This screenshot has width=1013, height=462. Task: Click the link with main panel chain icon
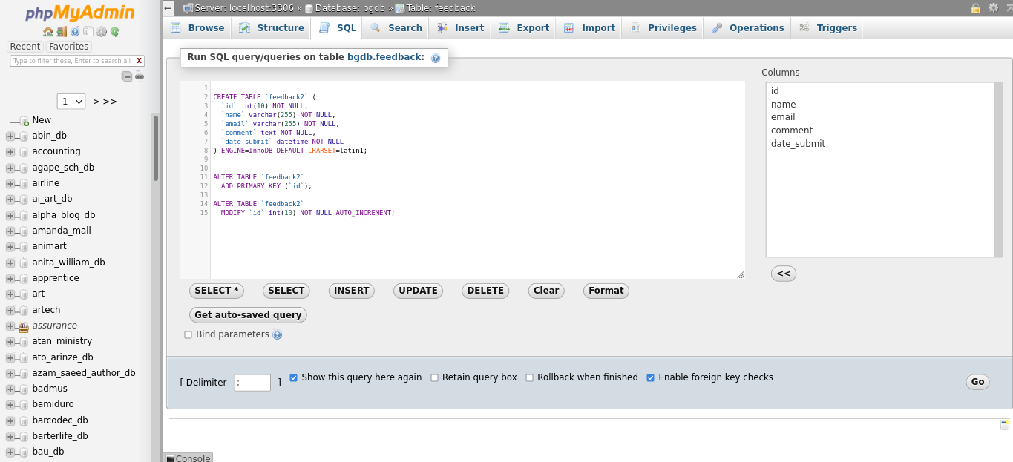click(140, 76)
